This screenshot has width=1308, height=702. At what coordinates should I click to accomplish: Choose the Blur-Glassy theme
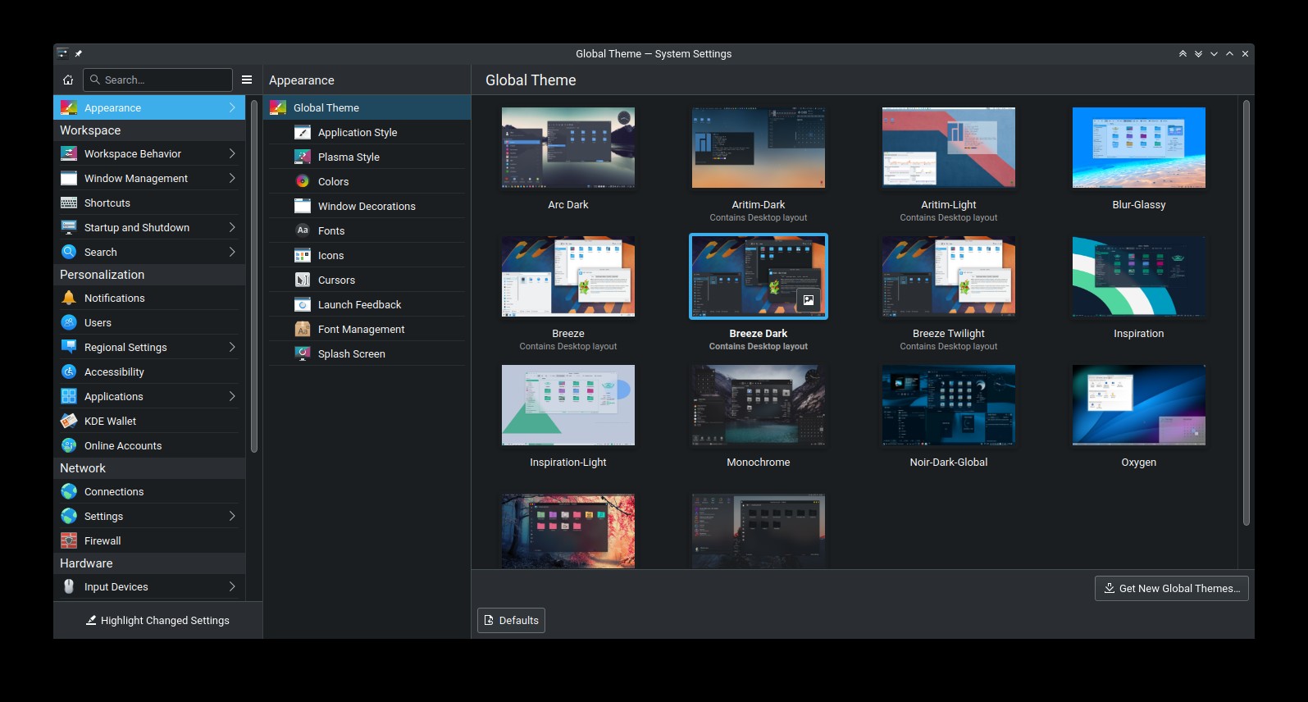(1139, 148)
